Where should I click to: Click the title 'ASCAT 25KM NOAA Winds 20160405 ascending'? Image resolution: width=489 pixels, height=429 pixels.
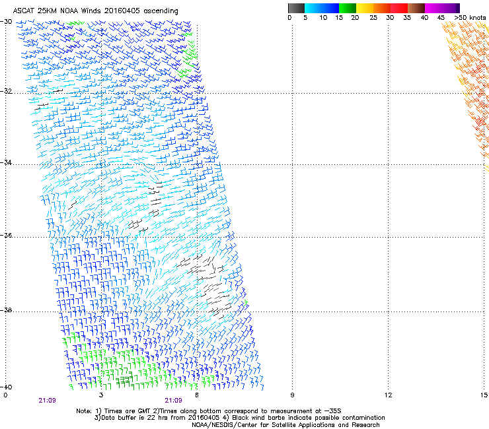(95, 11)
